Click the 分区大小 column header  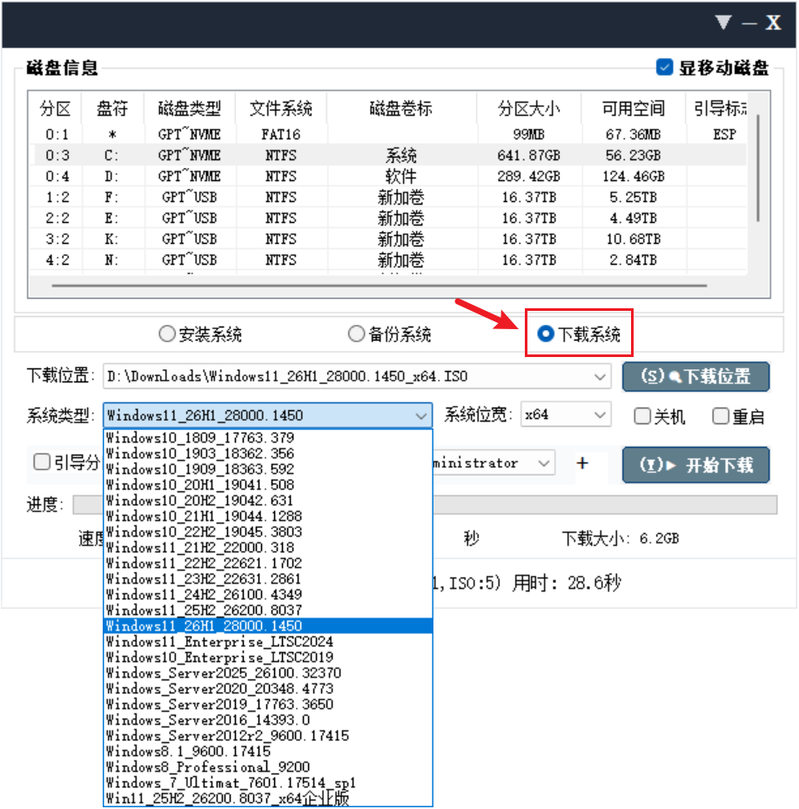tap(528, 108)
